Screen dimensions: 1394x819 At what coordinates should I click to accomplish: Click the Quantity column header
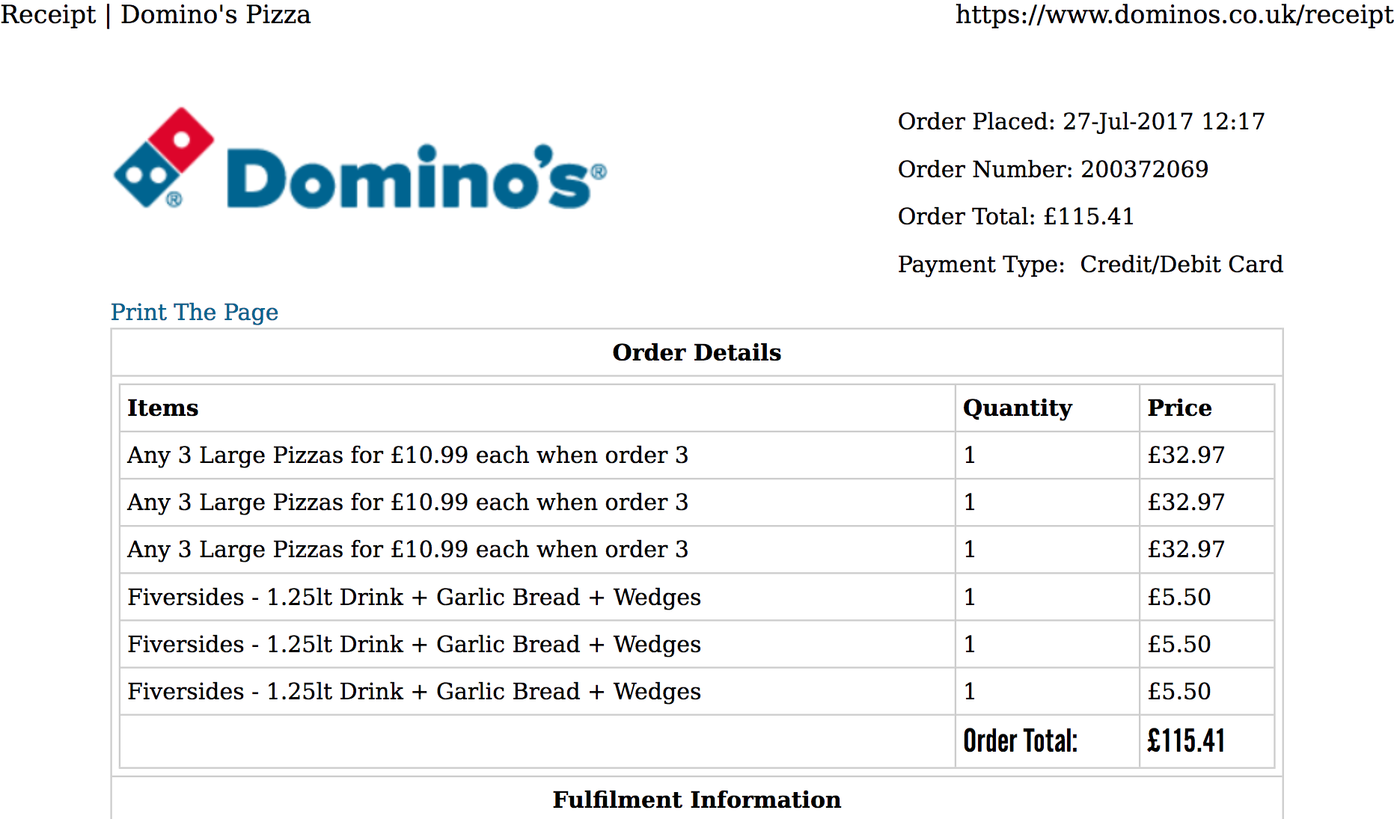click(1018, 408)
